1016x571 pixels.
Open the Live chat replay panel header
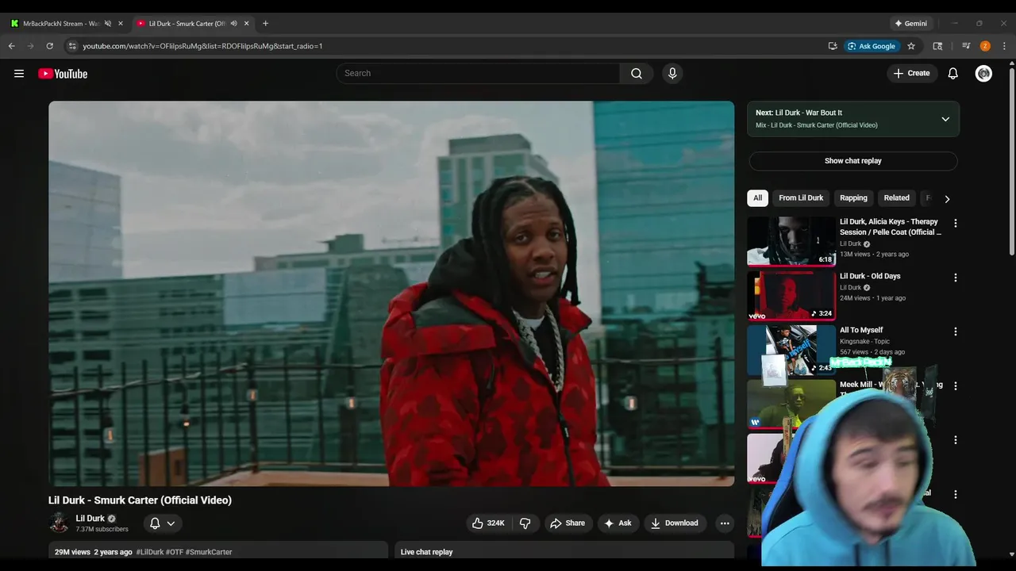[x=564, y=552]
